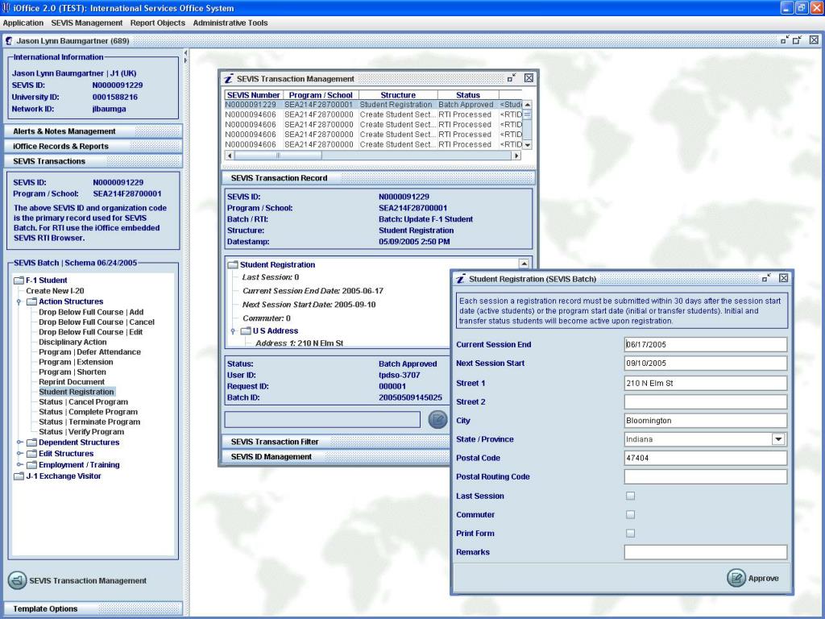Toggle the Print Form checkbox

pyautogui.click(x=630, y=534)
